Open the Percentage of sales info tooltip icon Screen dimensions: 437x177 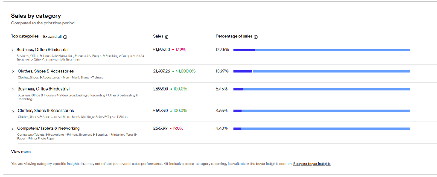click(x=256, y=37)
